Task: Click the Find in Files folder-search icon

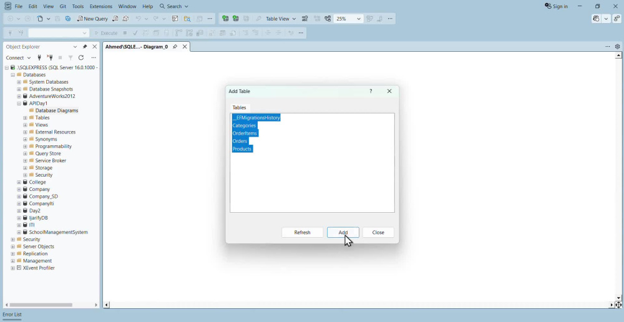Action: (187, 19)
